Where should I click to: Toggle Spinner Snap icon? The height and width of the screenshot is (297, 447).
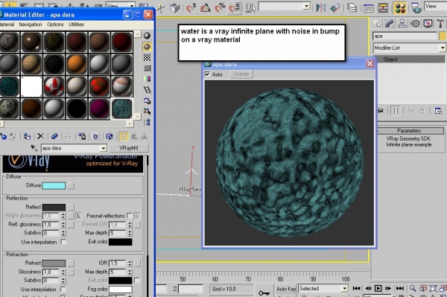234,7
